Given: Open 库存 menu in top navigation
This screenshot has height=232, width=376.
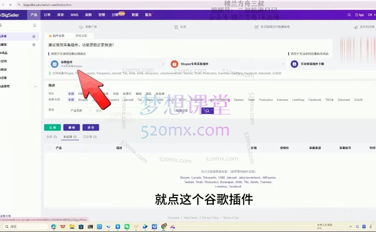Looking at the screenshot, I should point(60,15).
